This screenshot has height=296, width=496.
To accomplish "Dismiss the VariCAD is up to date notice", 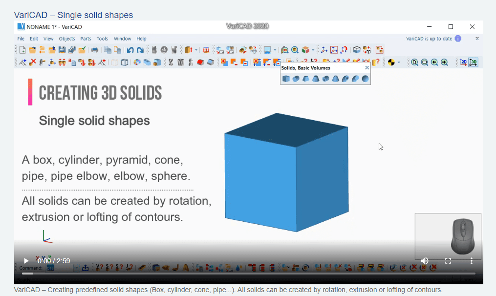I will [477, 39].
